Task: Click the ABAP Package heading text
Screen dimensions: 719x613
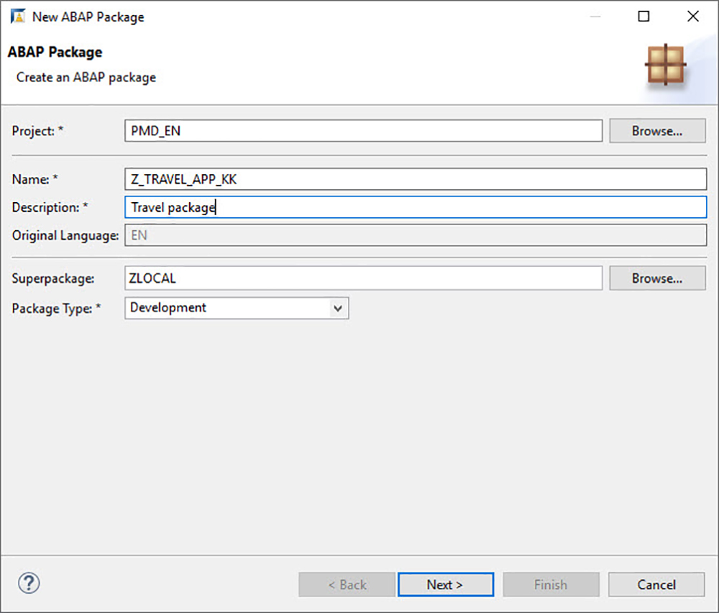Action: coord(55,52)
